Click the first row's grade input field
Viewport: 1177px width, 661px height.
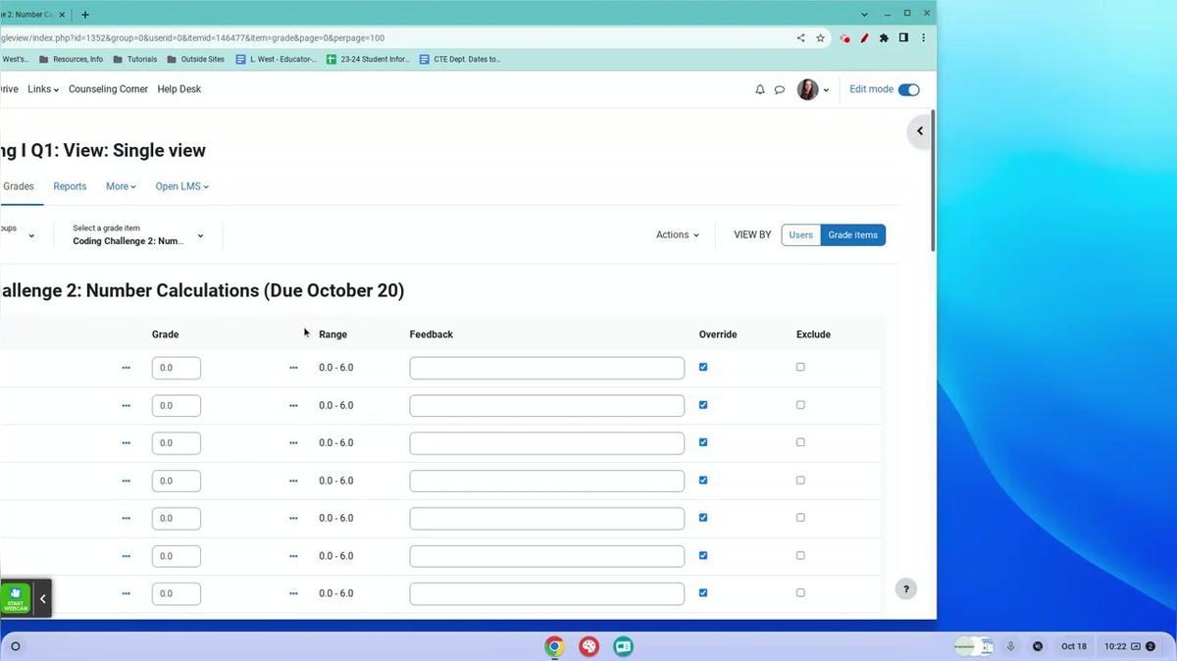coord(177,368)
